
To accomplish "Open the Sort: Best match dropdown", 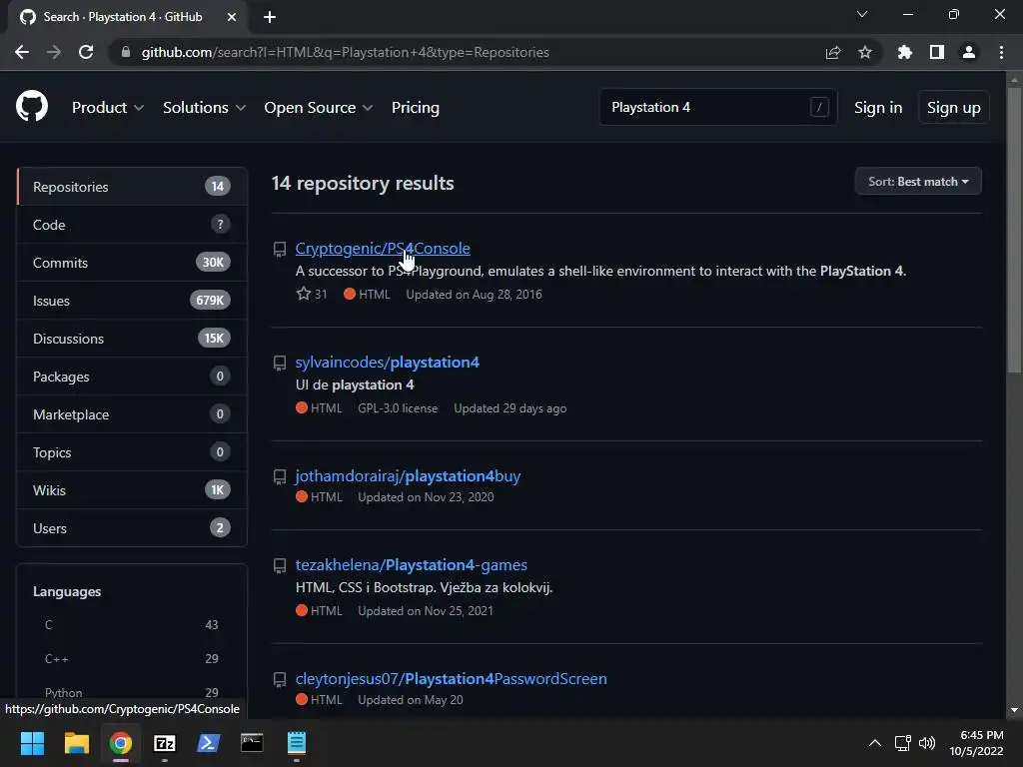I will (918, 182).
